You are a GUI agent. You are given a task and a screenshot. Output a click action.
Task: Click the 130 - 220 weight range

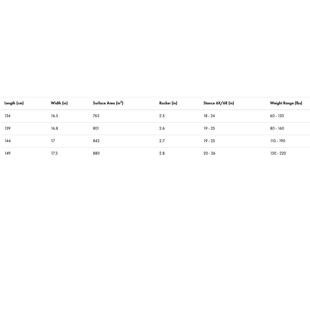(x=278, y=153)
